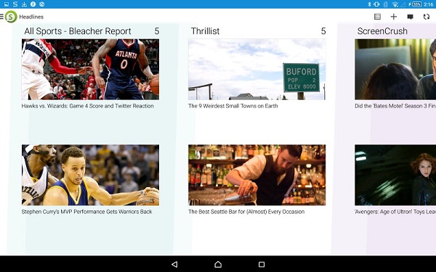The height and width of the screenshot is (272, 436).
Task: Switch to list view layout icon
Action: (x=377, y=17)
